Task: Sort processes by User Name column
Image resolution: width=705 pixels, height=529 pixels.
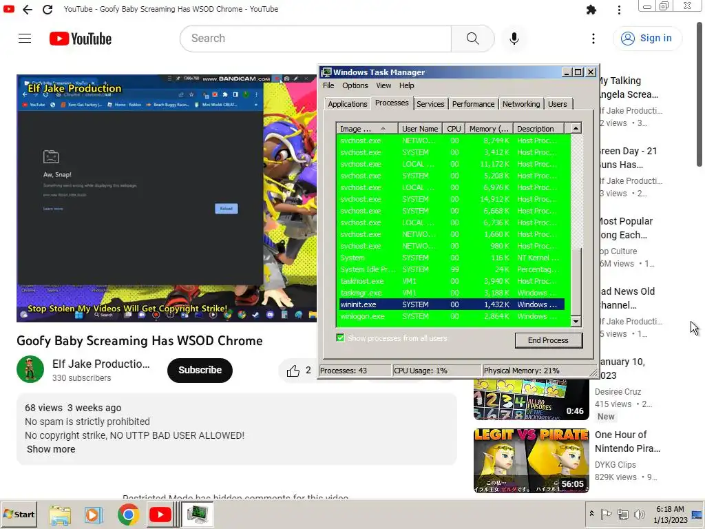Action: [x=420, y=129]
